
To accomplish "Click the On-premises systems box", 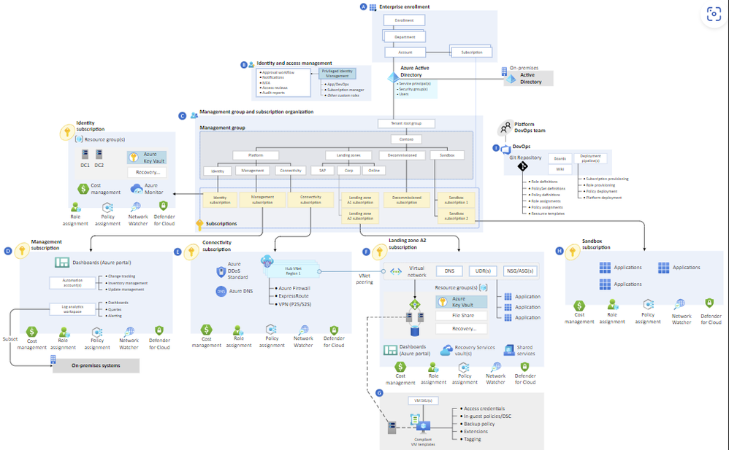I will click(x=96, y=366).
